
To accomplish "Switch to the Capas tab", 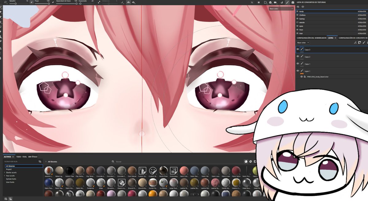I will pyautogui.click(x=330, y=38).
